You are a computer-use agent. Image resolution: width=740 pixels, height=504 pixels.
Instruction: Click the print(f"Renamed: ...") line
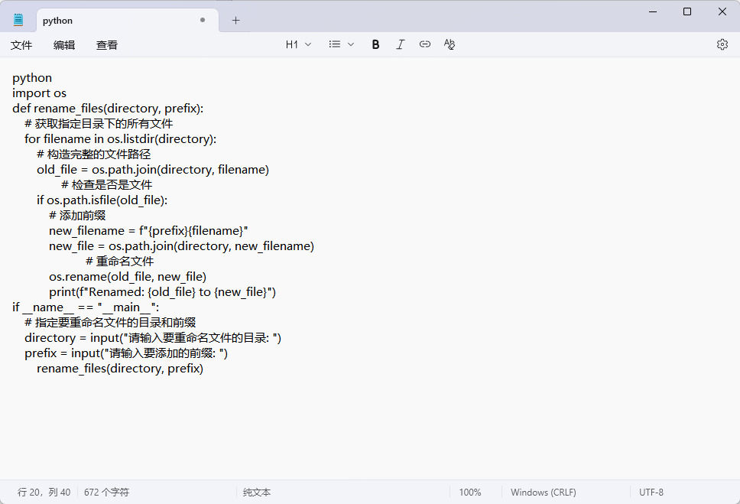162,292
